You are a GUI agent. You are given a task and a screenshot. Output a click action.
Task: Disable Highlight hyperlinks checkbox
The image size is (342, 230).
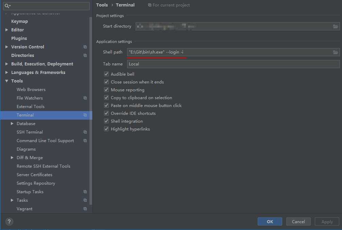pos(106,129)
